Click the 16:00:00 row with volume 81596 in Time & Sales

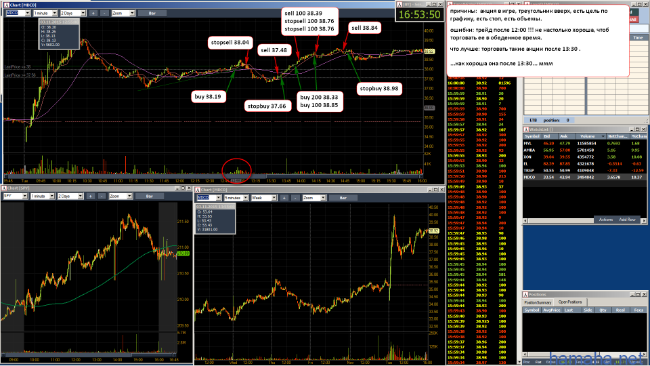(481, 83)
